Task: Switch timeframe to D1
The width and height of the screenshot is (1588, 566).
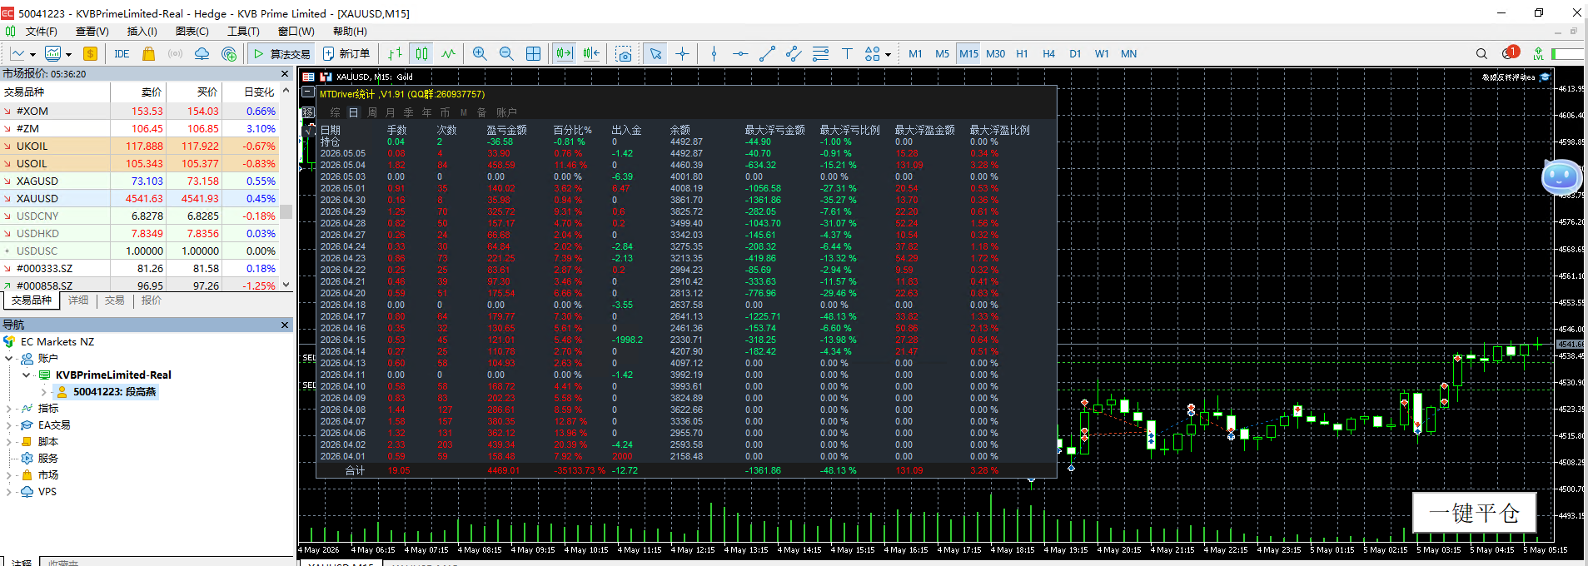Action: click(x=1075, y=53)
